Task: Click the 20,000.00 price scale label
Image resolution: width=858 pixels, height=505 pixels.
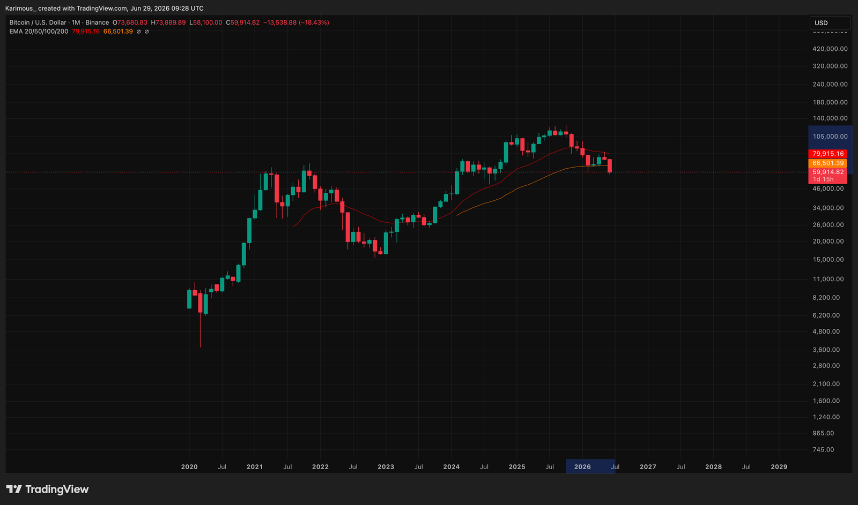Action: (x=829, y=242)
